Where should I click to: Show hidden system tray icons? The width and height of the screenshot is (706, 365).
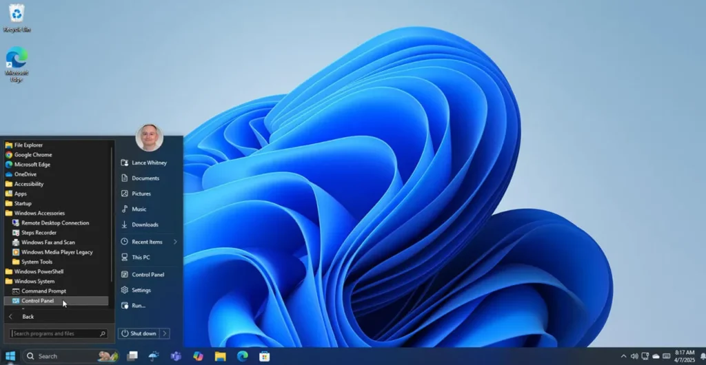pos(623,356)
